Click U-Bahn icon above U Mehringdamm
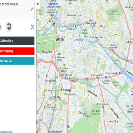The height and width of the screenshot is (133, 133). click(x=70, y=91)
